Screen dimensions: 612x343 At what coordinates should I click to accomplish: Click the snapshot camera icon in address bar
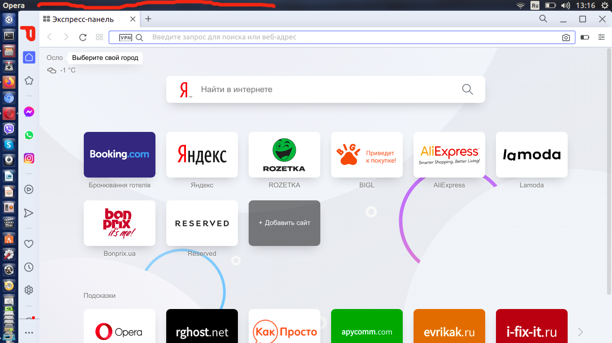(x=566, y=38)
